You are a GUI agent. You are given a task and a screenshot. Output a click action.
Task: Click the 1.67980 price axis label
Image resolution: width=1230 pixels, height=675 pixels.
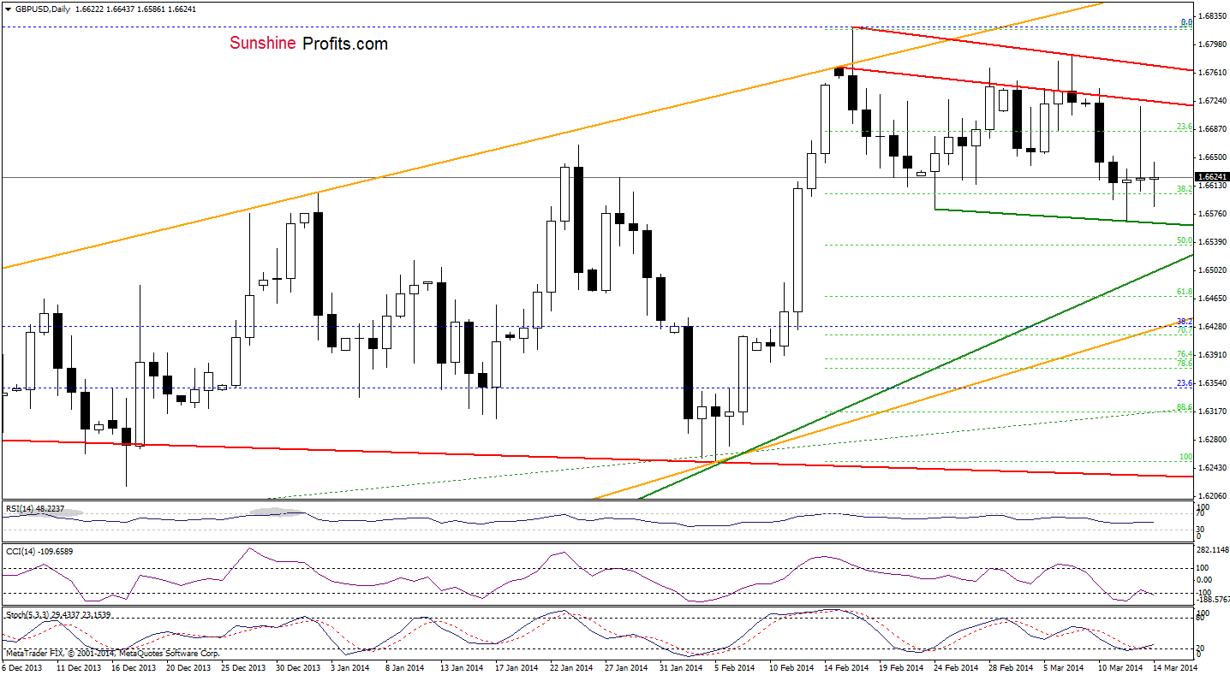pos(1214,44)
